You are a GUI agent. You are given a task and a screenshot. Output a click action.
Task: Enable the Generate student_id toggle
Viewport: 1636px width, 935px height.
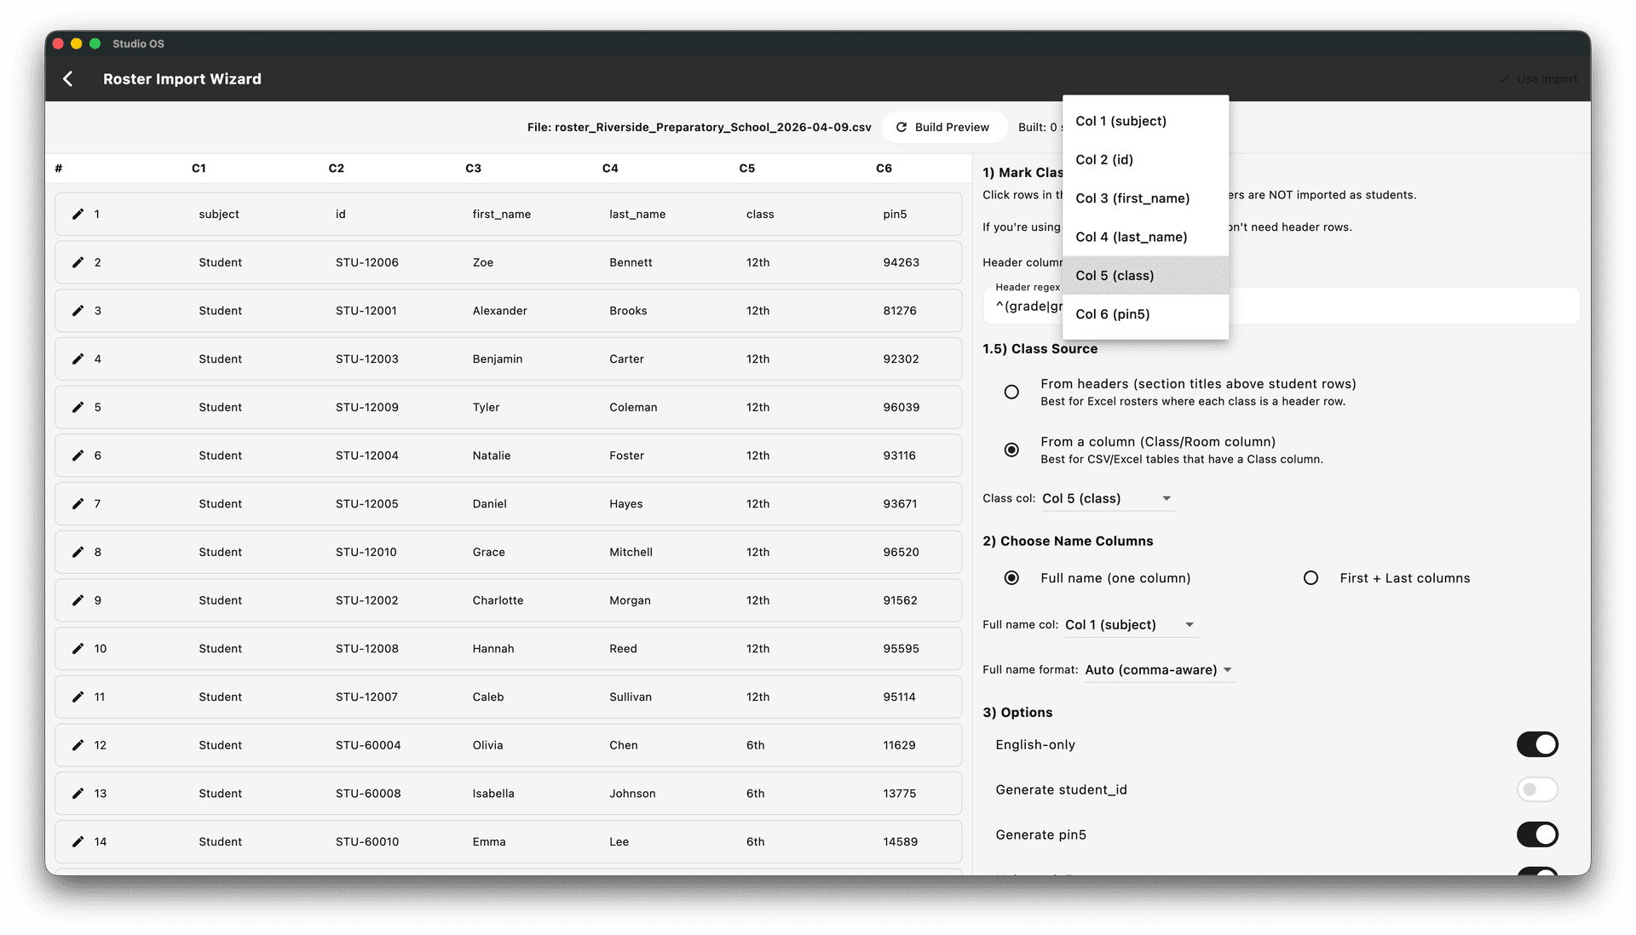[1536, 789]
